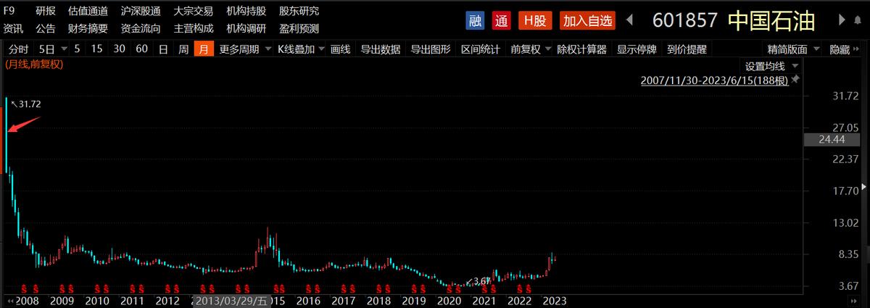Click the 融 margin trading badge

point(475,20)
